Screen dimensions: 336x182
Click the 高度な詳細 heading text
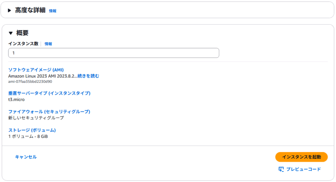pyautogui.click(x=30, y=10)
